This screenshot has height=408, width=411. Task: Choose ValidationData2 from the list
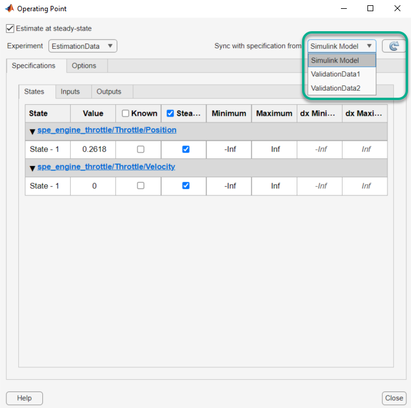click(x=342, y=88)
